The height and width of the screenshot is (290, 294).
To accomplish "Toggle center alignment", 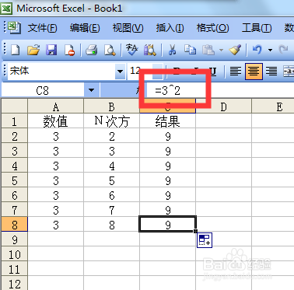I will [254, 72].
